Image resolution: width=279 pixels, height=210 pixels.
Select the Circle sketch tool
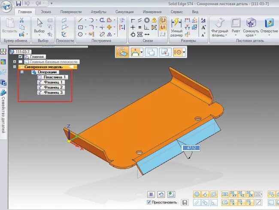pyautogui.click(x=80, y=34)
